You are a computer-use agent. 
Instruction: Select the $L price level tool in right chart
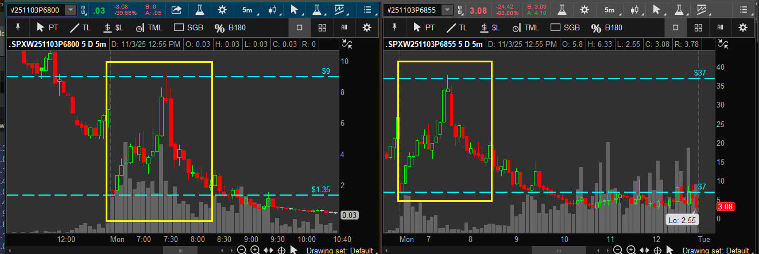490,27
